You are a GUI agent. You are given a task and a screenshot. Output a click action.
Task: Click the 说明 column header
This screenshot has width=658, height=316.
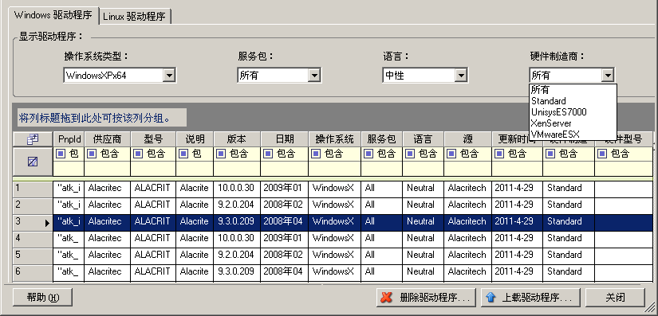(x=195, y=139)
